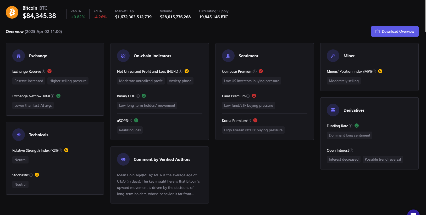
Task: Select the Relative Strength Index (RSI) label
Action: tap(35, 150)
